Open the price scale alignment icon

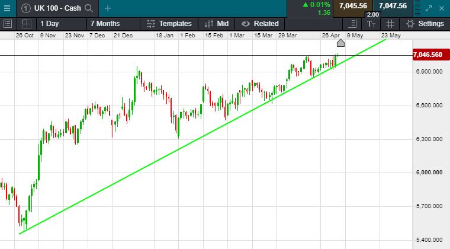click(x=353, y=24)
